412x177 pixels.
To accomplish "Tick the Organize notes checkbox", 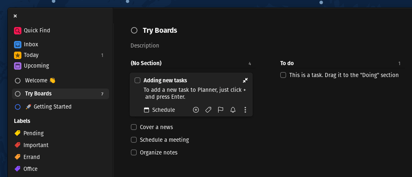I will pos(134,152).
